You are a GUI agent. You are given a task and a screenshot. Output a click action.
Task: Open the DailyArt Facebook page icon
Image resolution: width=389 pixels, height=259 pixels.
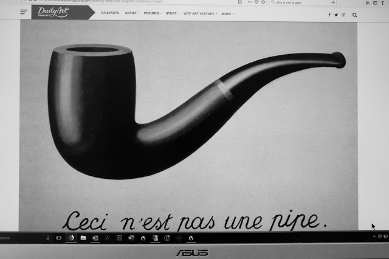click(329, 15)
